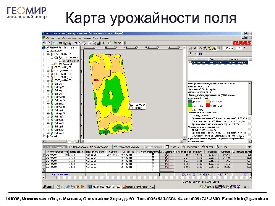
Task: Click the down arrow of the info panel scrollbar
Action: pyautogui.click(x=250, y=141)
